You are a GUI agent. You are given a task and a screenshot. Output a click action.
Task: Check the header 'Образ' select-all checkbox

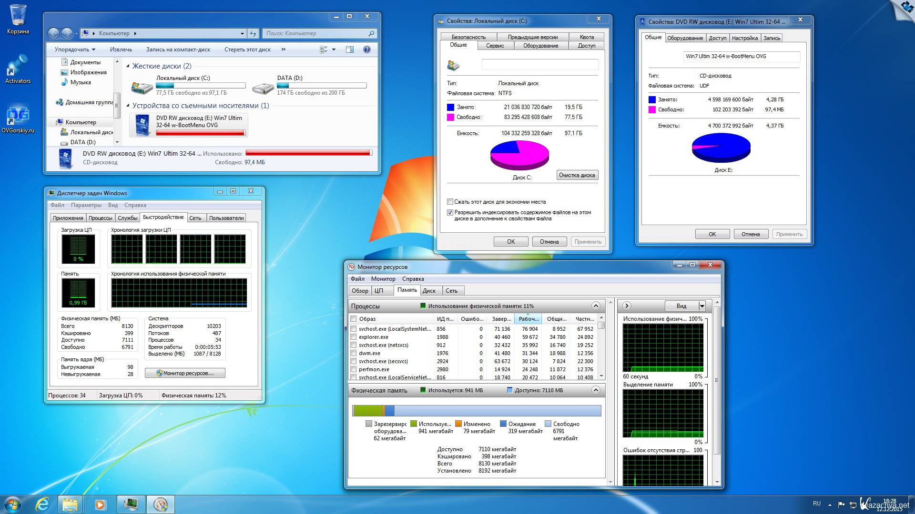pyautogui.click(x=354, y=319)
